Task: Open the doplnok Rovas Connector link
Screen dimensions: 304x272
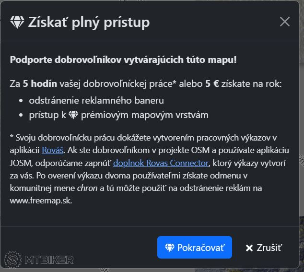Action: (x=161, y=163)
